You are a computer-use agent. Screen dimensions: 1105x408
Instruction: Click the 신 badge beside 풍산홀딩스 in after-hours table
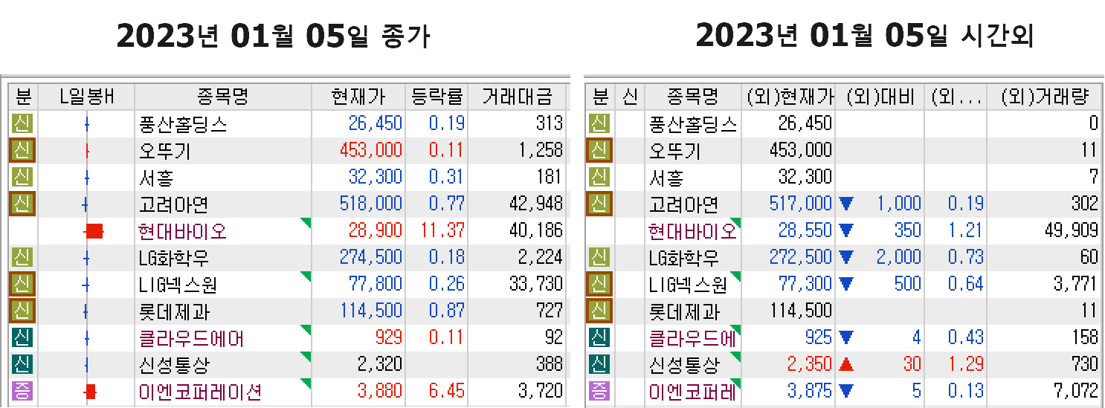pos(599,123)
